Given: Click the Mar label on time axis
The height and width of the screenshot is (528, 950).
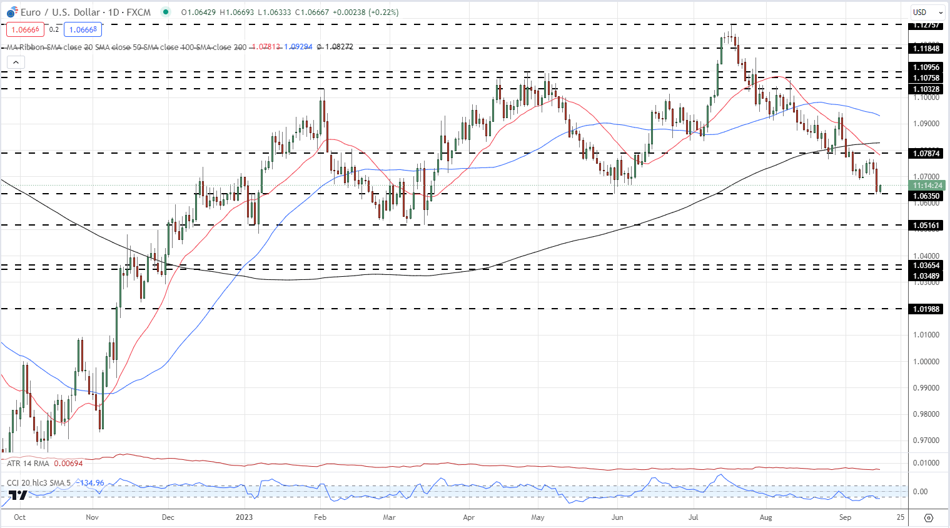Looking at the screenshot, I should tap(389, 517).
